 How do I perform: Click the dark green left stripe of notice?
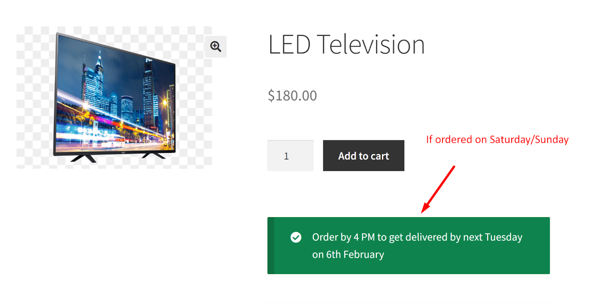(271, 246)
